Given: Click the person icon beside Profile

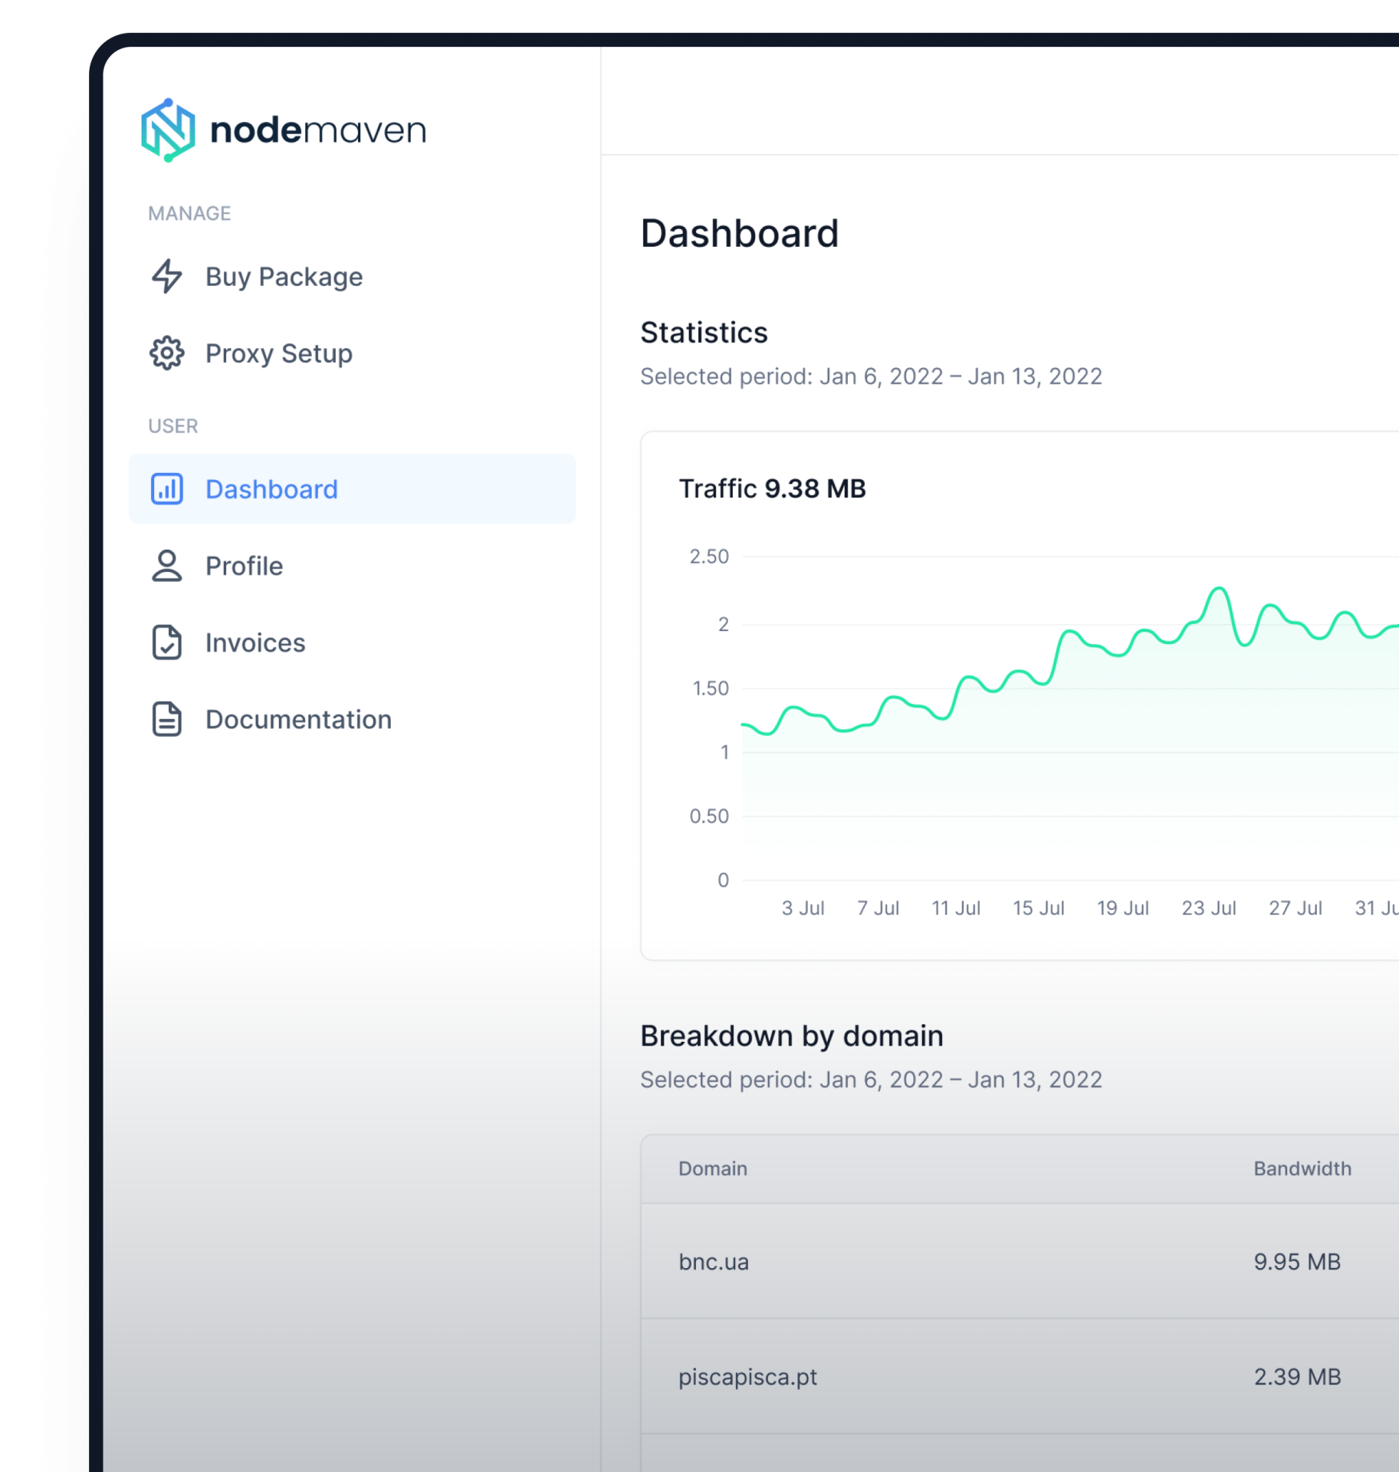Looking at the screenshot, I should [x=167, y=566].
